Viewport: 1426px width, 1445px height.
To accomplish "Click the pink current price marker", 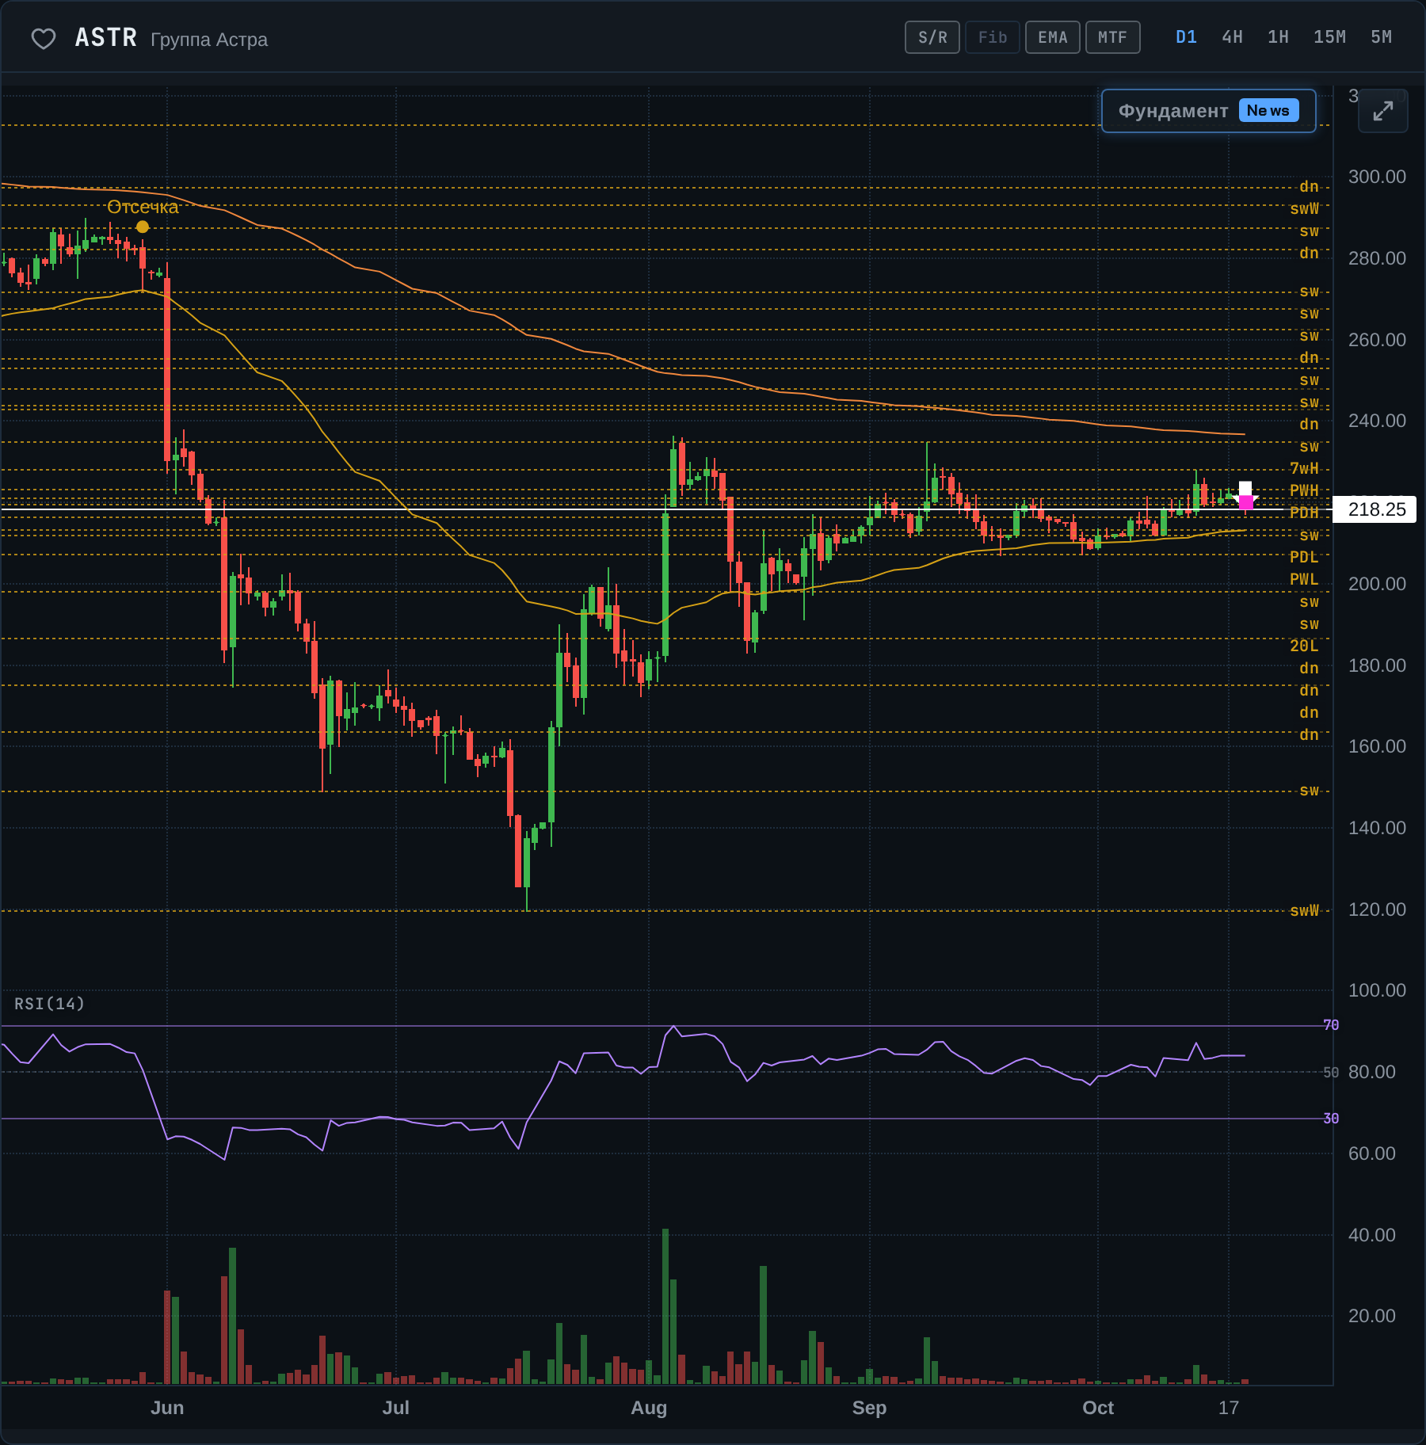I will (1245, 502).
